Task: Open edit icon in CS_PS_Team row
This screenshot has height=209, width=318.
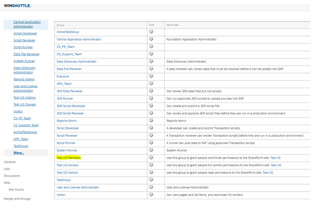Action: click(x=151, y=46)
